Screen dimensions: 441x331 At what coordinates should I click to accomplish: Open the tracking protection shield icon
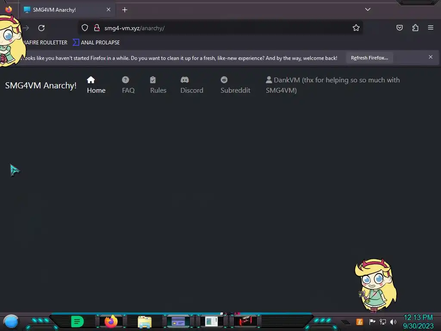point(85,28)
